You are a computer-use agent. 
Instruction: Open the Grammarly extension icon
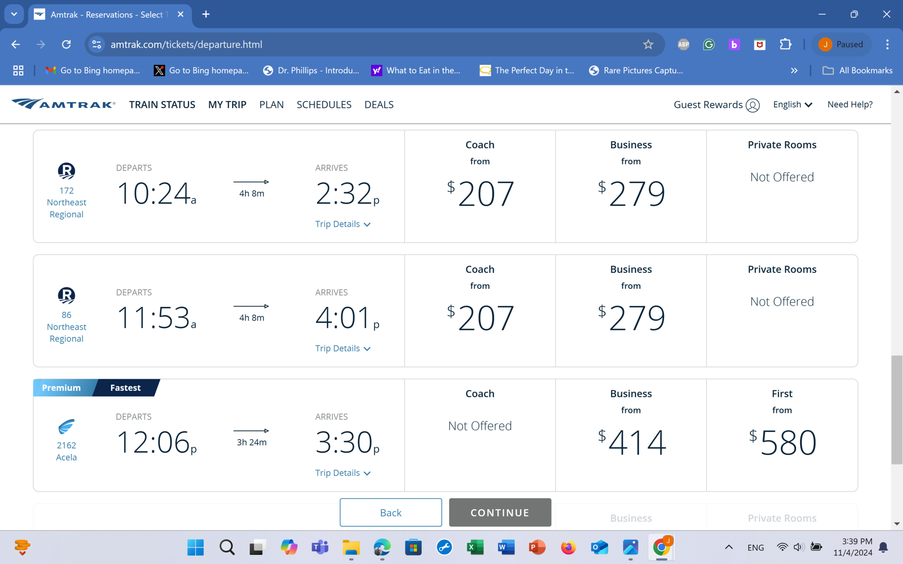point(709,44)
